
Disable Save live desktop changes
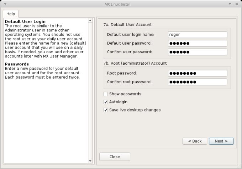(106, 110)
